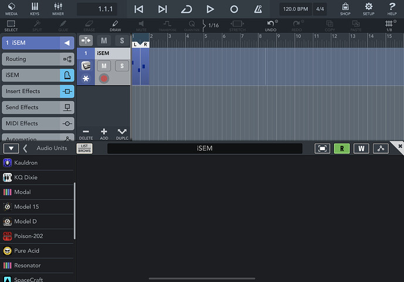Freeze the iSEM track with snowflake icon
The image size is (404, 282).
tap(86, 79)
